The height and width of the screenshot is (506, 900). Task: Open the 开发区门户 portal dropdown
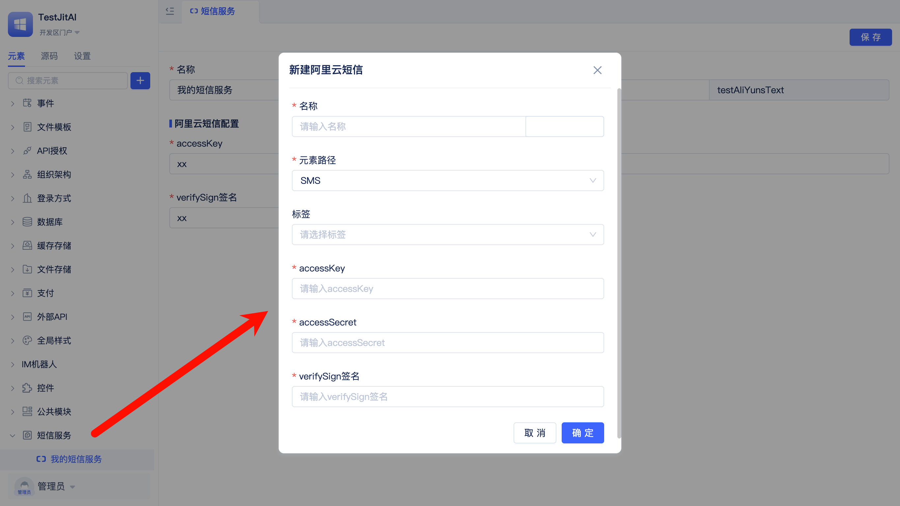(59, 33)
